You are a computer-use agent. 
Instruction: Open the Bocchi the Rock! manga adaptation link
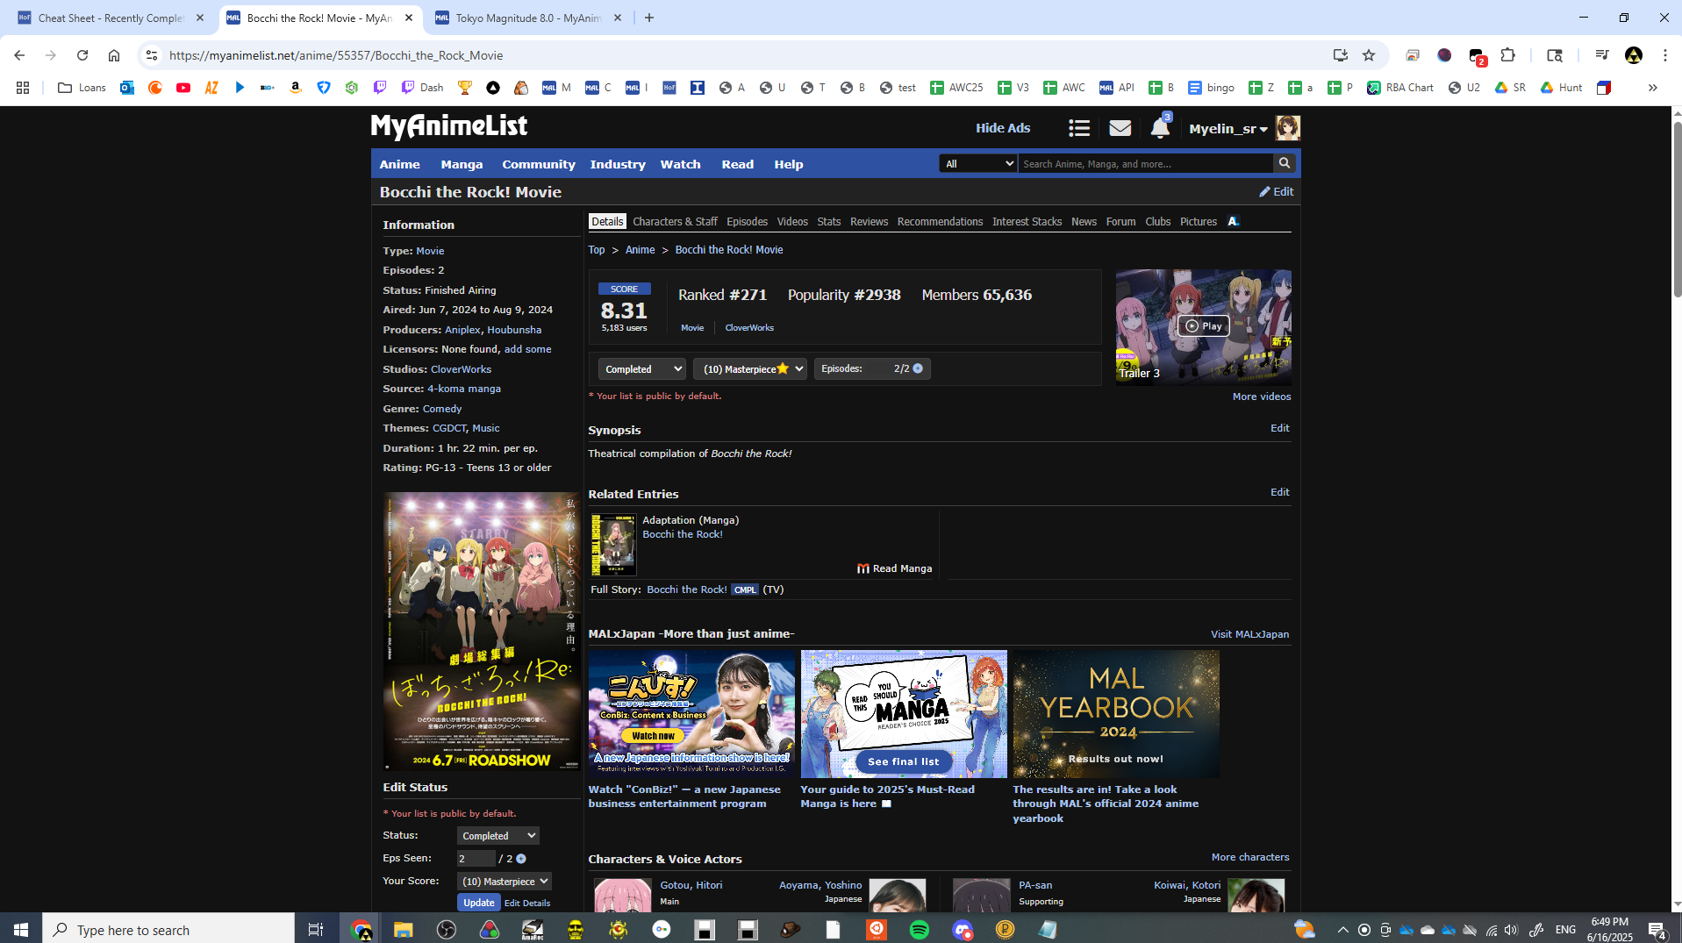683,534
